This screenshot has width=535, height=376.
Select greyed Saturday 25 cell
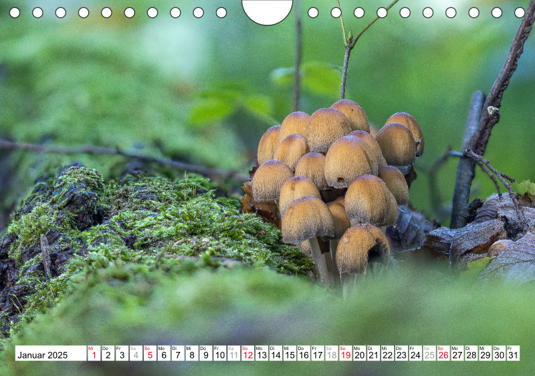(x=429, y=353)
